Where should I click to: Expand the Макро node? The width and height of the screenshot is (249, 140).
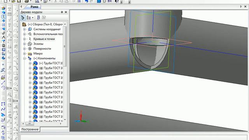24,54
